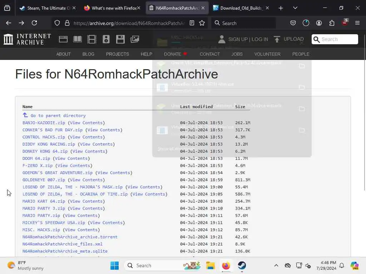Image resolution: width=366 pixels, height=274 pixels.
Task: Open N64RomhackPatchArchive_archive.torrent
Action: coord(70,237)
